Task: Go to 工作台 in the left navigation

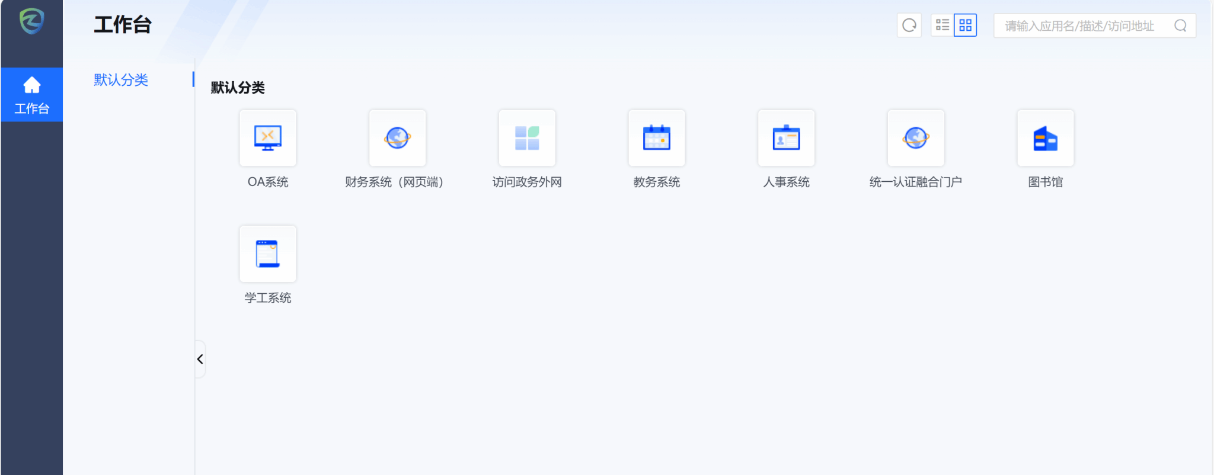Action: pyautogui.click(x=32, y=95)
